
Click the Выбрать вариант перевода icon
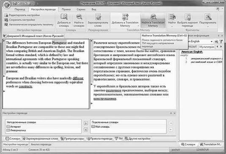187,16
